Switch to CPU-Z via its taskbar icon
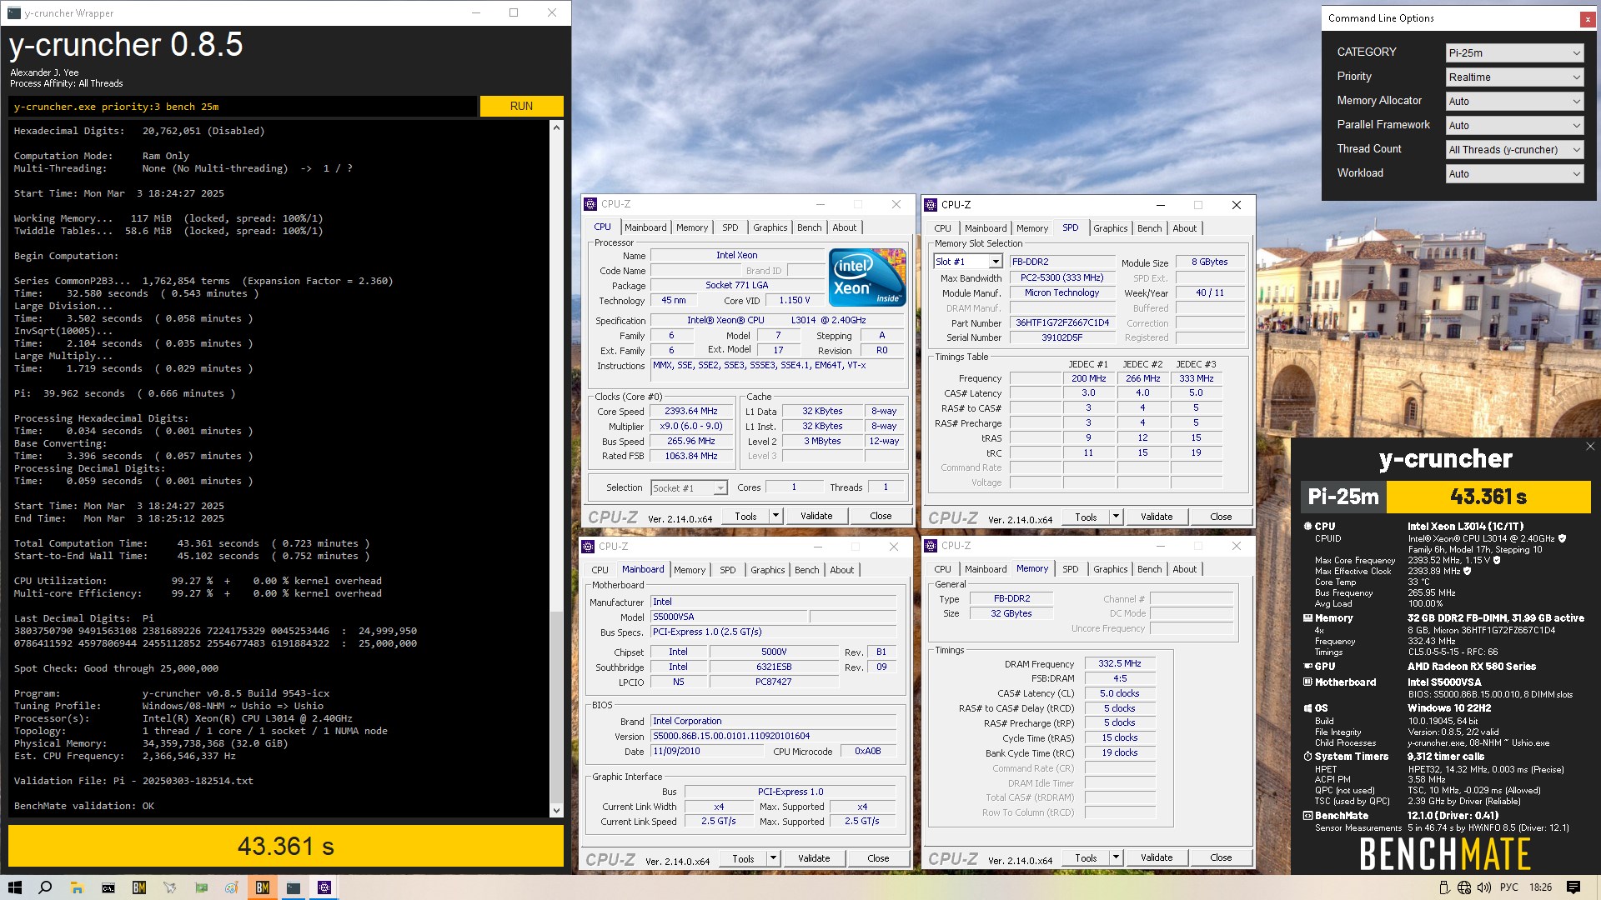Viewport: 1601px width, 900px height. (324, 887)
